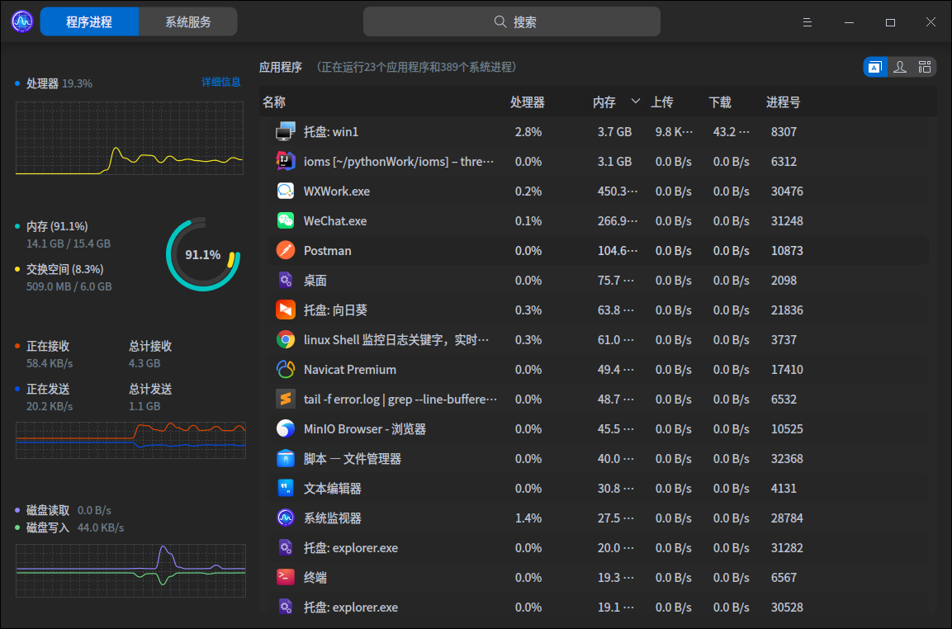The width and height of the screenshot is (952, 629).
Task: Select process name WXWork.exe
Action: (337, 192)
